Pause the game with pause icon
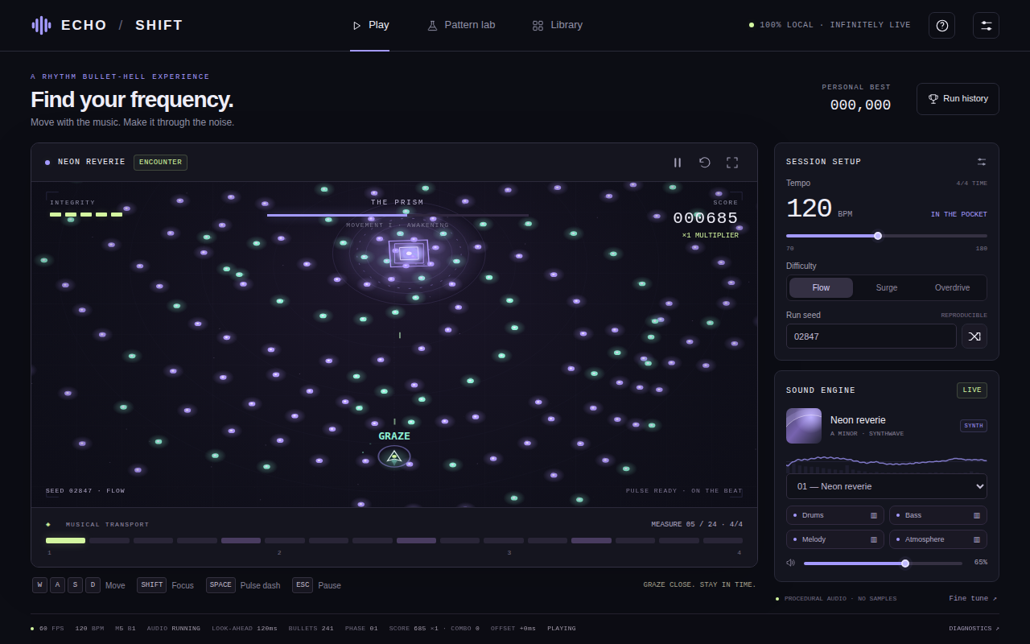 [x=678, y=163]
